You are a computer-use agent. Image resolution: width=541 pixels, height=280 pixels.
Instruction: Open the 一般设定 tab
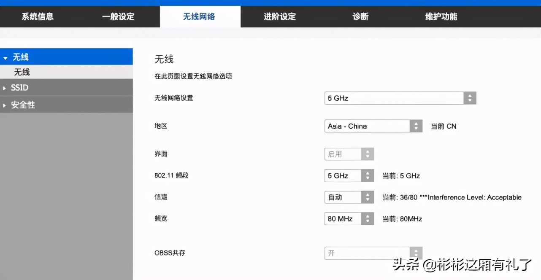tap(118, 16)
